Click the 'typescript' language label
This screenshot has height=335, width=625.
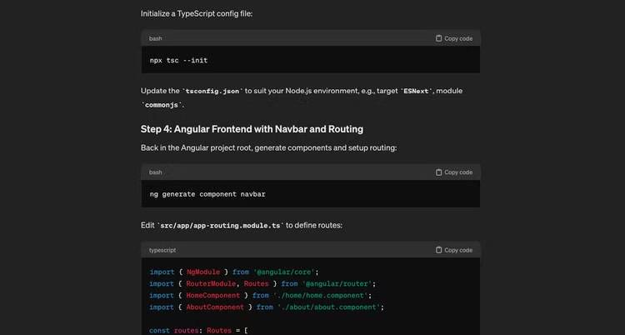click(x=162, y=250)
